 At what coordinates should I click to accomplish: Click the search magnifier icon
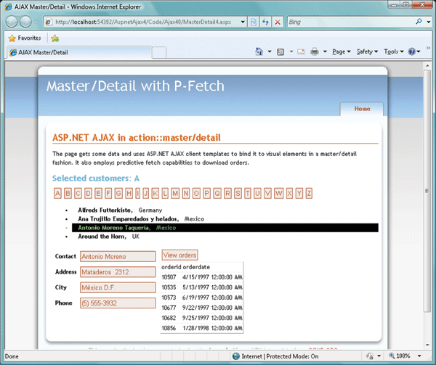419,22
